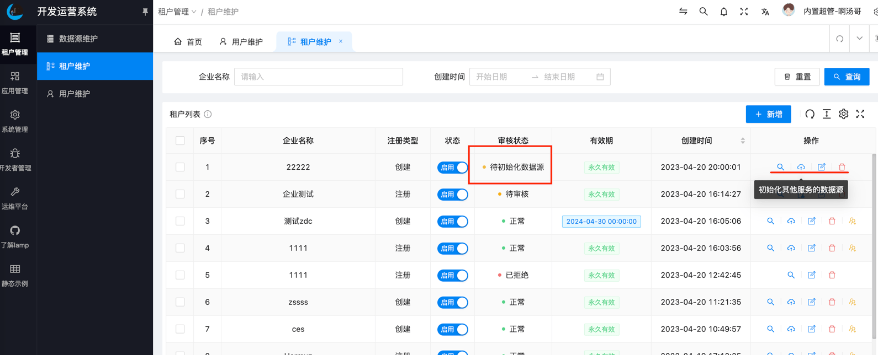Image resolution: width=878 pixels, height=355 pixels.
Task: Click the edit icon for 测试zdc row
Action: [811, 221]
